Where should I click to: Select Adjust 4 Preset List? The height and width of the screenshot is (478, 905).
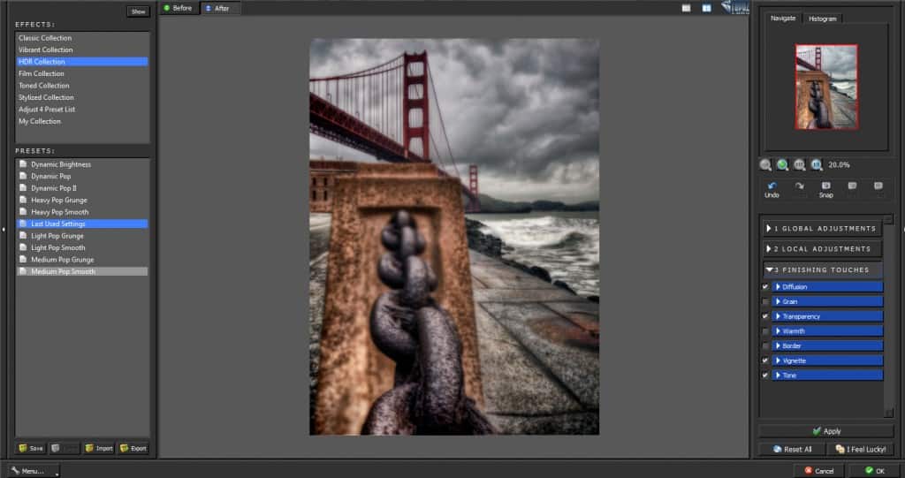[x=82, y=109]
